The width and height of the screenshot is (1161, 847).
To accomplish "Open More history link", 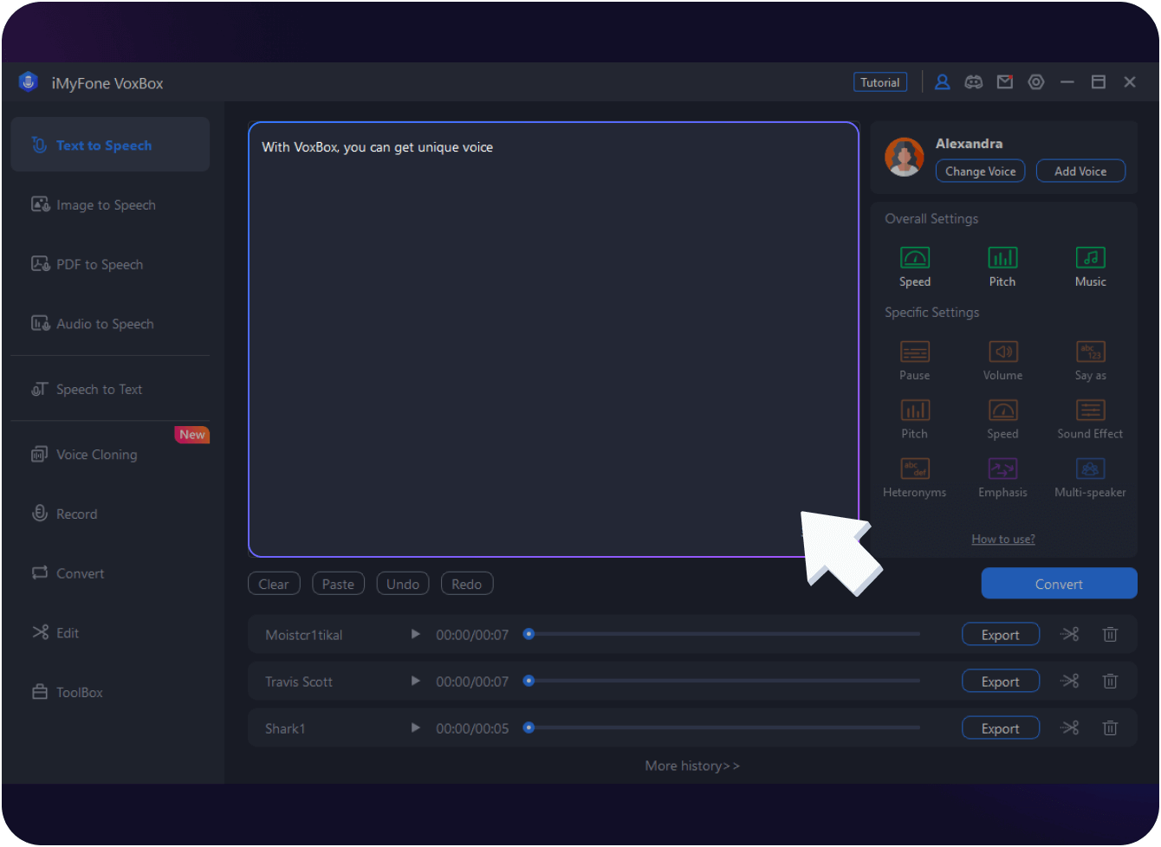I will [692, 766].
